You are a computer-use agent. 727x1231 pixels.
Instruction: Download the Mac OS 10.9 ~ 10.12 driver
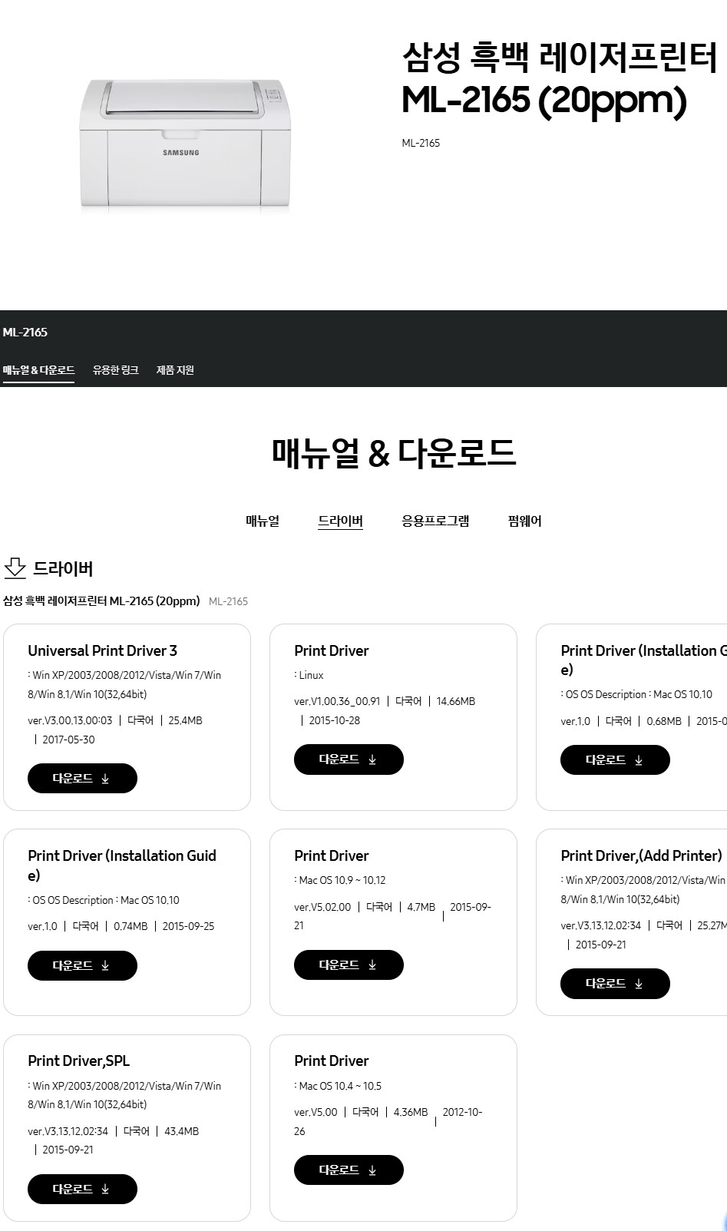[x=349, y=965]
